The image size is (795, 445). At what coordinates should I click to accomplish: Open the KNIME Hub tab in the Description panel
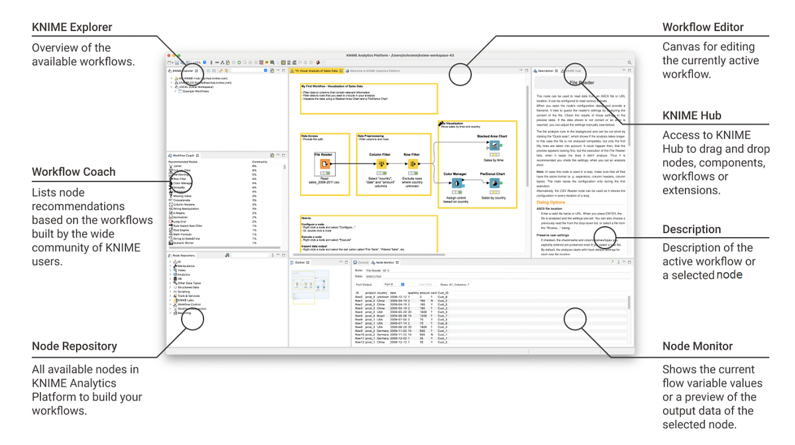tap(573, 71)
